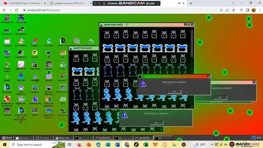Open the Sim93 desktop icon
This screenshot has width=263, height=148.
point(35,112)
